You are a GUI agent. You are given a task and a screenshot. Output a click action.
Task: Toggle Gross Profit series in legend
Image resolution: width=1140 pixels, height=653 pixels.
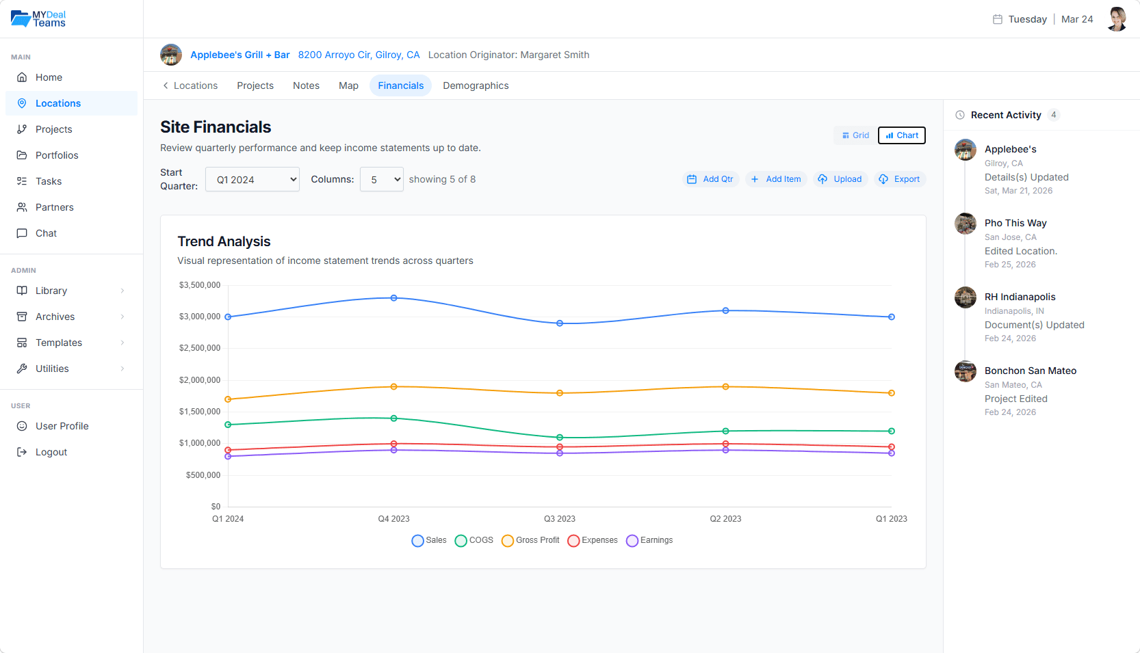(x=530, y=540)
